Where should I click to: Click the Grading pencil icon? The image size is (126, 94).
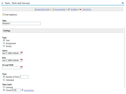(69, 9)
